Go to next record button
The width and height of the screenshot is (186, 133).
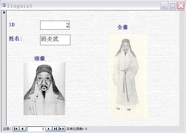pos(49,129)
